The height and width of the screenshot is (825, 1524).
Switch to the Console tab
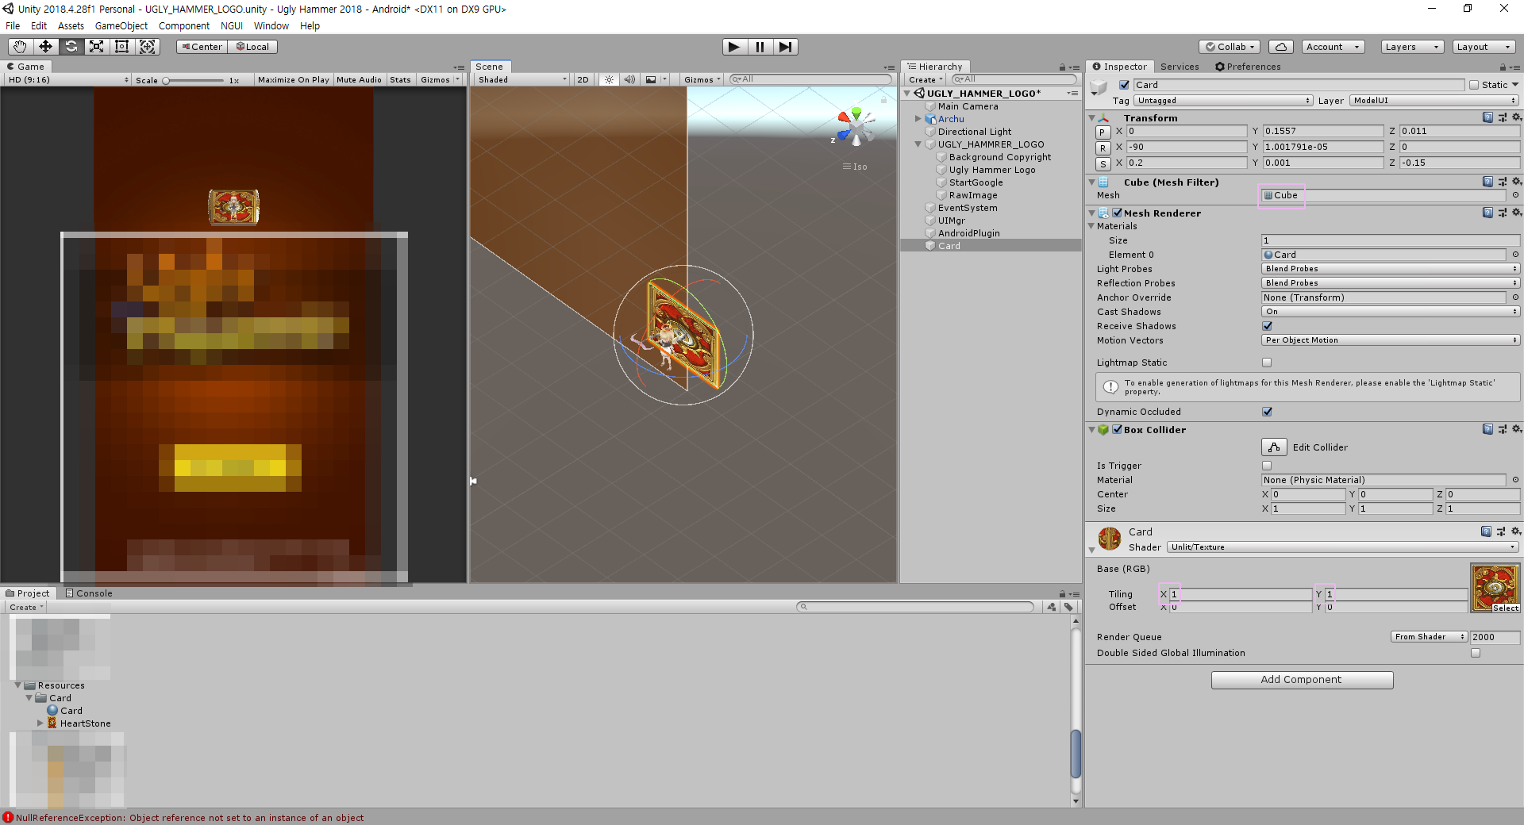click(x=89, y=593)
